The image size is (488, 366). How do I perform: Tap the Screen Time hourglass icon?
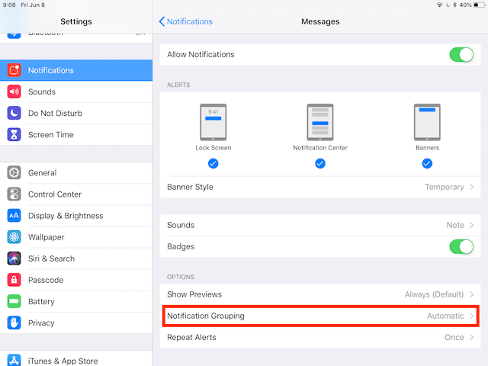[14, 134]
